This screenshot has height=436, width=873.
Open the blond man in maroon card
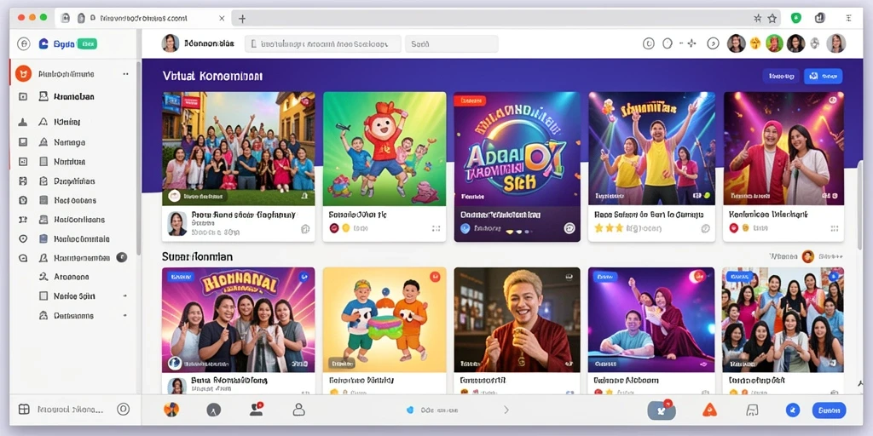(517, 320)
